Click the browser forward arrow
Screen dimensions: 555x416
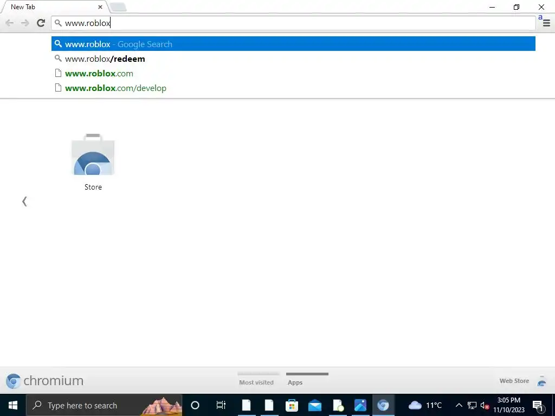pyautogui.click(x=25, y=23)
